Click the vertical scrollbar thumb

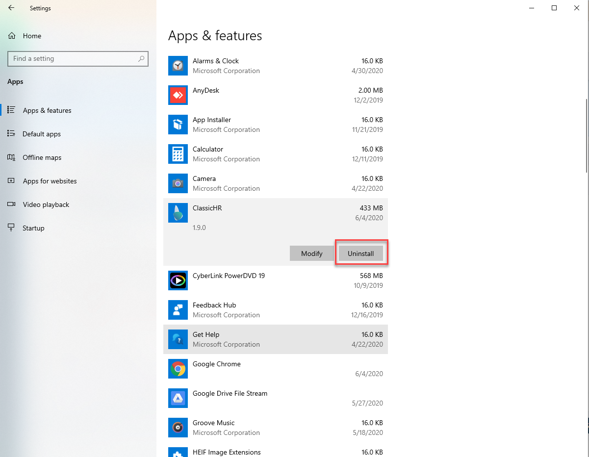click(587, 135)
